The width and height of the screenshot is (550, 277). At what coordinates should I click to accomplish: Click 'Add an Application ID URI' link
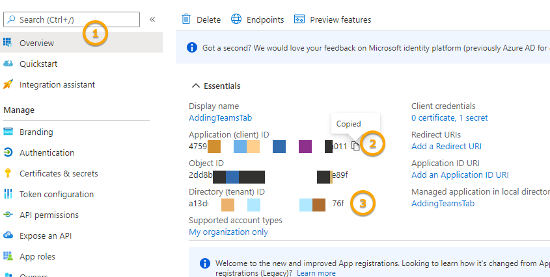pos(460,175)
